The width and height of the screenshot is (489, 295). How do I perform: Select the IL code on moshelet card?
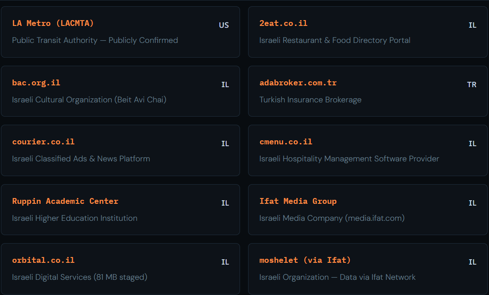(x=472, y=262)
